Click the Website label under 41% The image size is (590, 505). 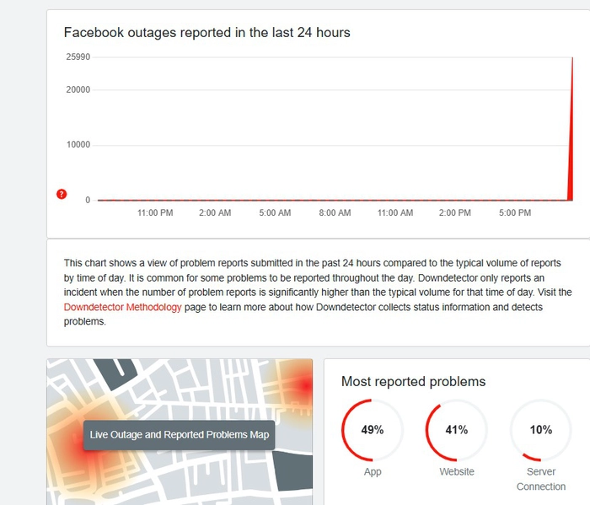click(457, 472)
